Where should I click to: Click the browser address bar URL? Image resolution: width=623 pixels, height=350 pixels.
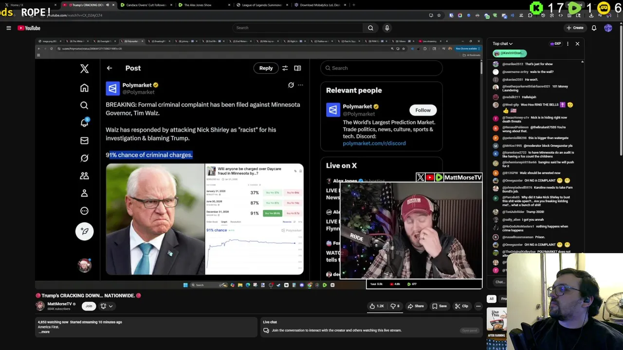click(75, 15)
